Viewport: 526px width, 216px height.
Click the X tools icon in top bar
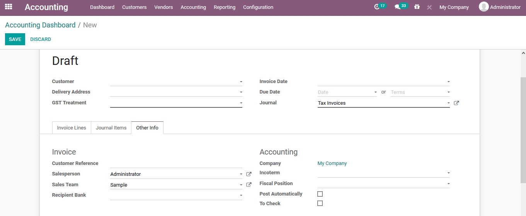click(429, 7)
